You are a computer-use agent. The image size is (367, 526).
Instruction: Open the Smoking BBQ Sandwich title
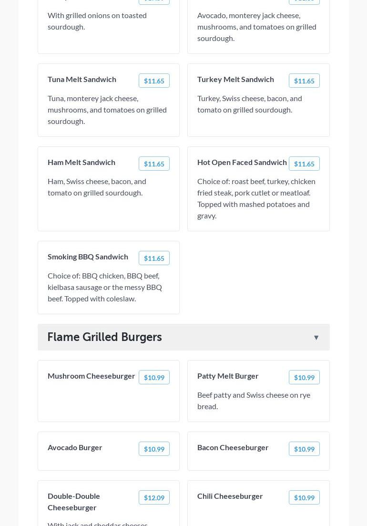(88, 257)
